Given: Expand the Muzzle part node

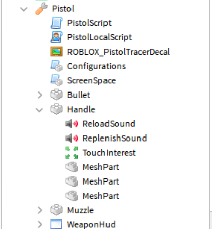Looking at the screenshot, I should [40, 210].
